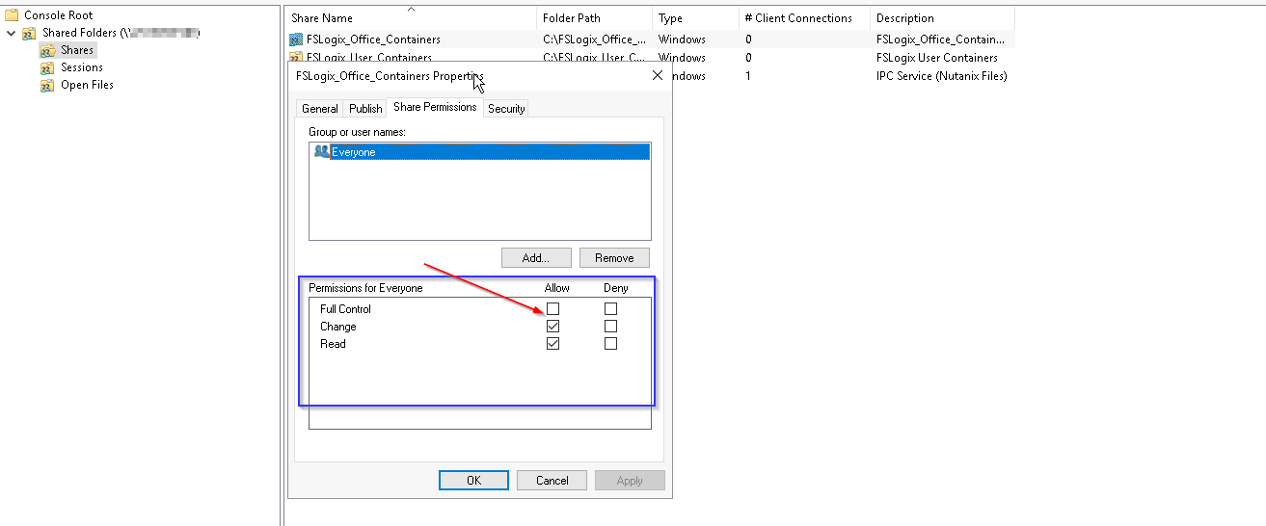Sort by # Client Connections column
1266x526 pixels.
(x=804, y=18)
